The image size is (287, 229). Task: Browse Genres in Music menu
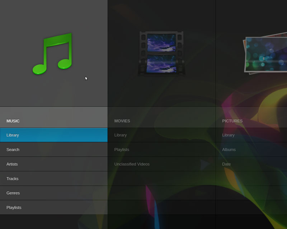pyautogui.click(x=54, y=193)
